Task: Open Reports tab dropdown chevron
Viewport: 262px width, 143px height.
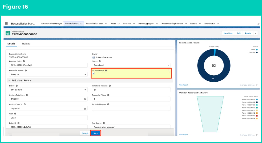Action: pos(200,24)
